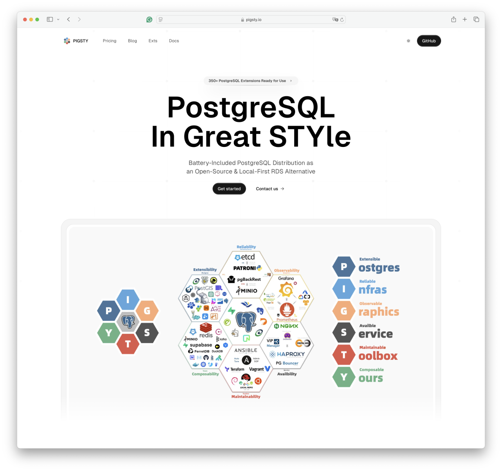This screenshot has width=502, height=471.
Task: Click the translate icon in address bar
Action: (x=335, y=20)
